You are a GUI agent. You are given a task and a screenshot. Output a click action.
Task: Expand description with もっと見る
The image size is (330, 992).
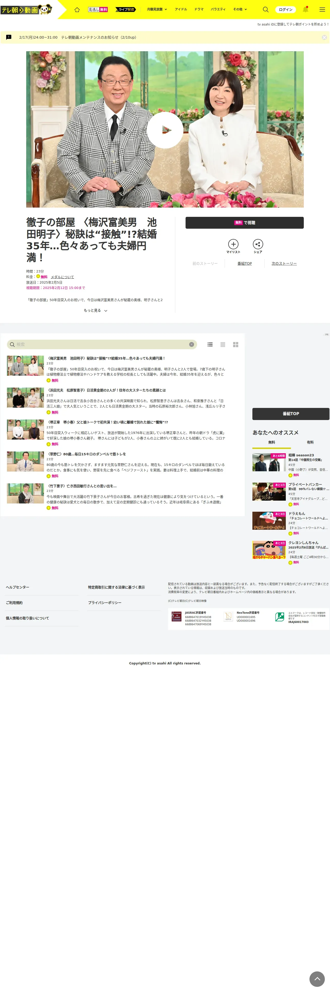(95, 310)
